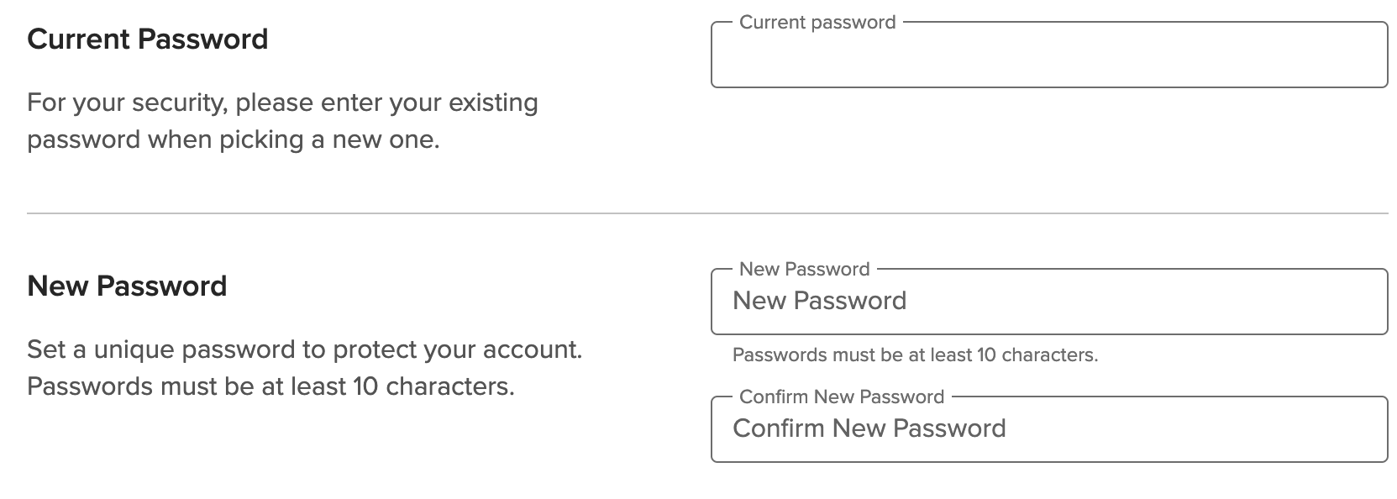
Task: Click the horizontal divider between sections
Action: click(x=697, y=212)
